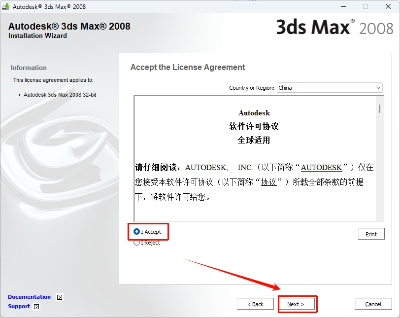The width and height of the screenshot is (400, 318).
Task: Select the I Reject radio button
Action: point(137,242)
